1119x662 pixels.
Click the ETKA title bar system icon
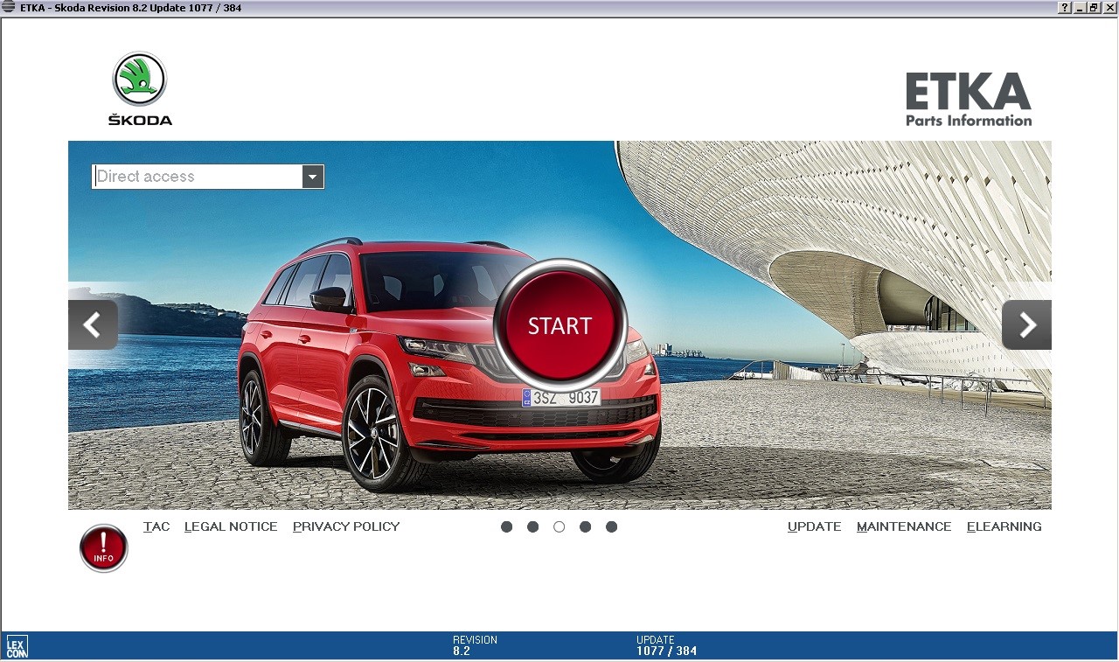tap(9, 8)
